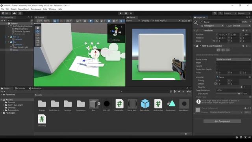The width and height of the screenshot is (252, 142).
Task: Open the GameObject menu
Action: (24, 9)
